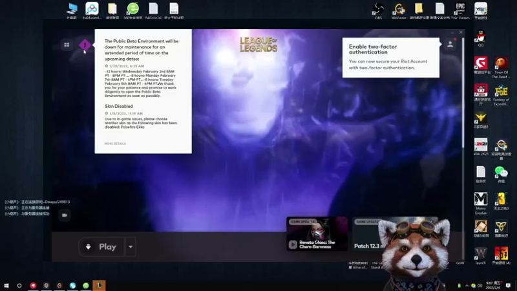Image resolution: width=517 pixels, height=291 pixels.
Task: Open the notification center icon
Action: pyautogui.click(x=508, y=285)
